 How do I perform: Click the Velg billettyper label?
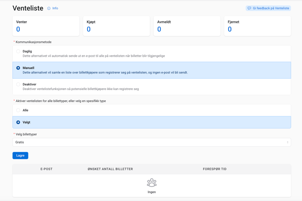tap(26, 134)
